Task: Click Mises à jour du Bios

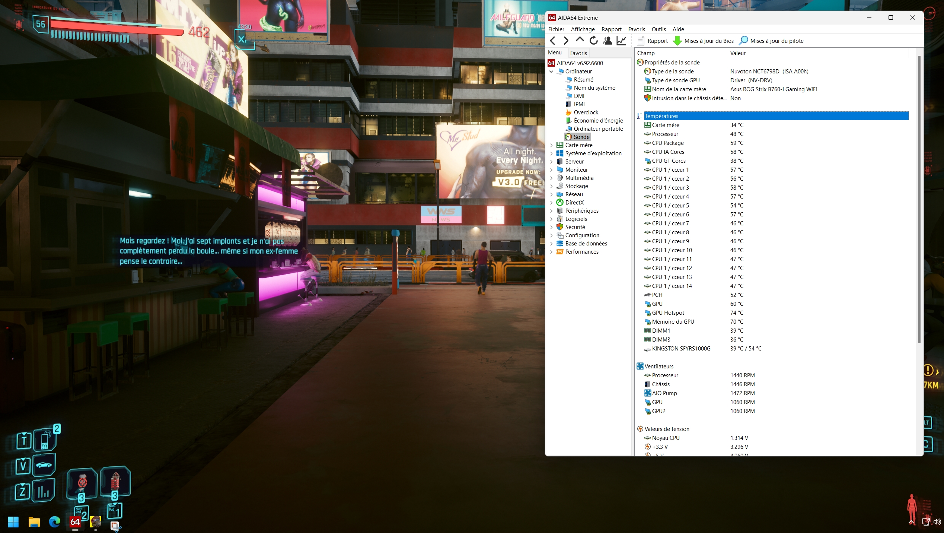Action: click(x=704, y=41)
